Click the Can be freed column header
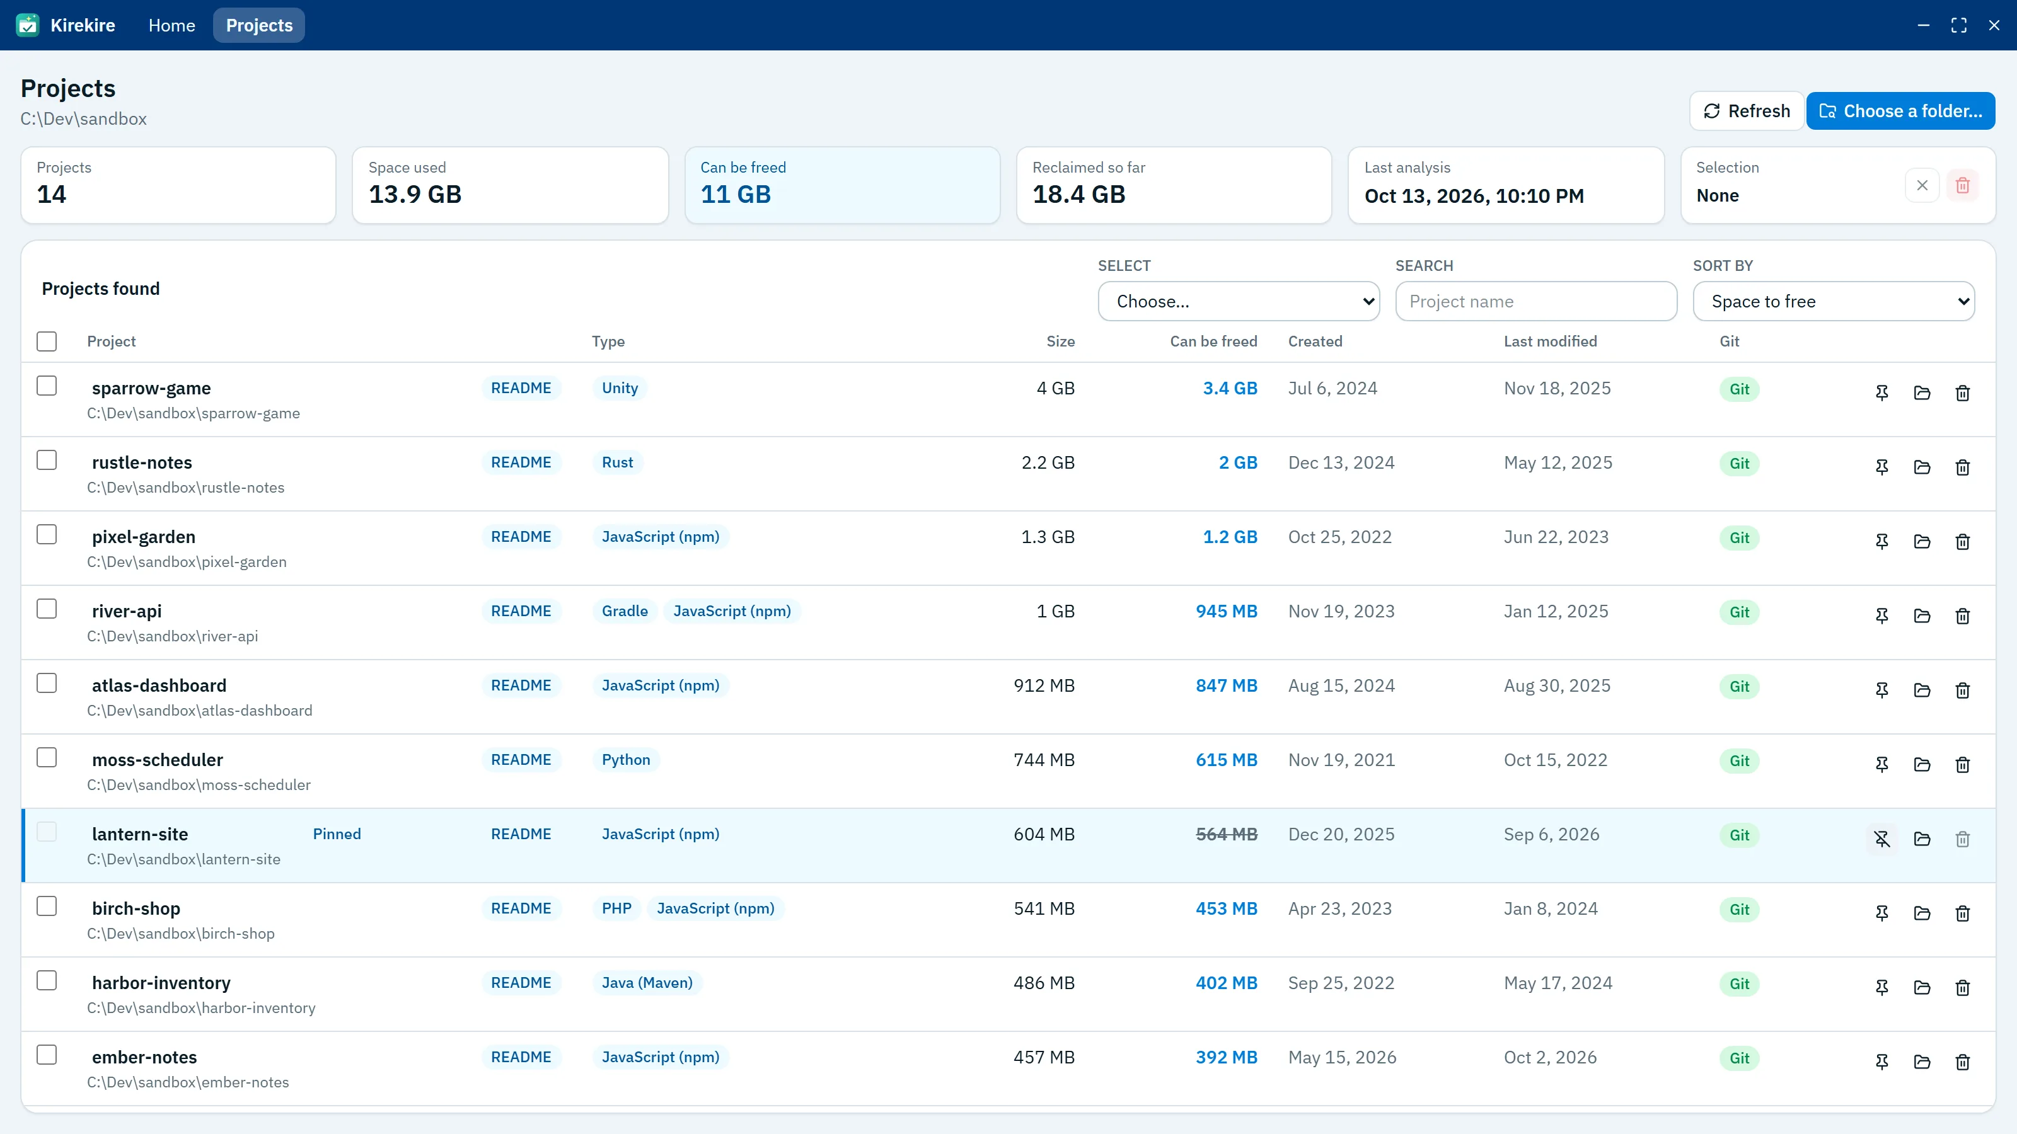The image size is (2017, 1134). coord(1213,341)
